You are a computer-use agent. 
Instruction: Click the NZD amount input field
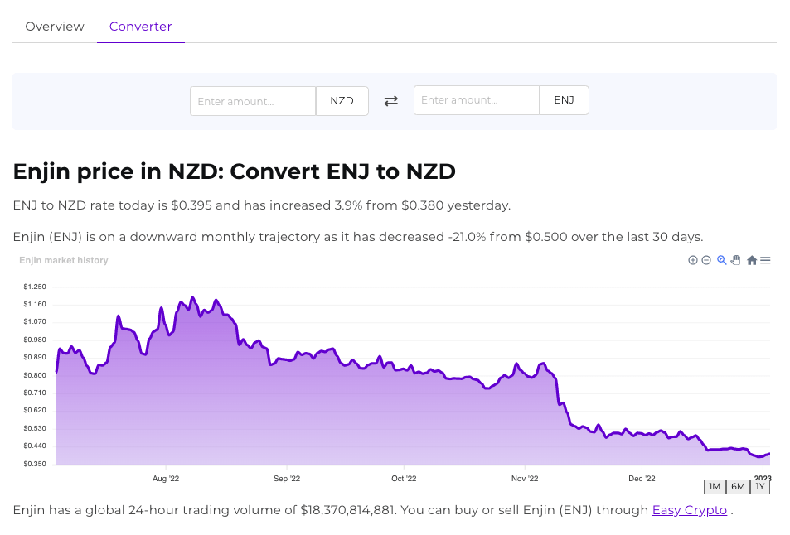point(253,101)
